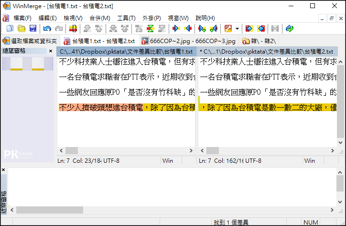
Task: Click the Redo arrow icon
Action: coord(59,29)
